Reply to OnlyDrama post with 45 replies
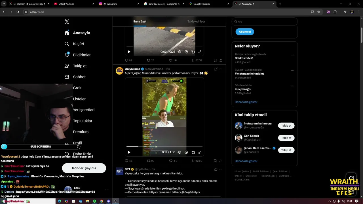 tap(128, 161)
